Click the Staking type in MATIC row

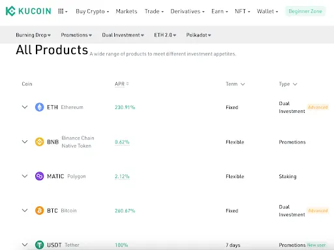point(288,176)
